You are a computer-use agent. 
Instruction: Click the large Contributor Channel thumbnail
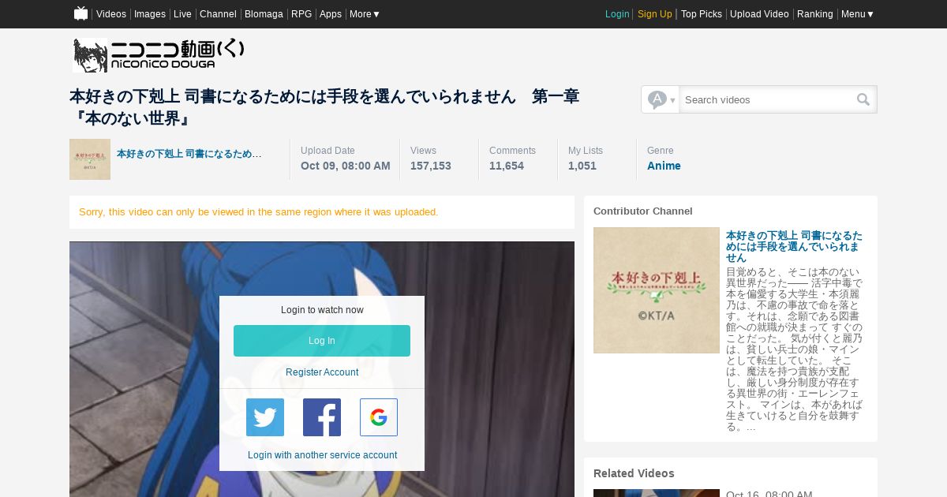[657, 290]
